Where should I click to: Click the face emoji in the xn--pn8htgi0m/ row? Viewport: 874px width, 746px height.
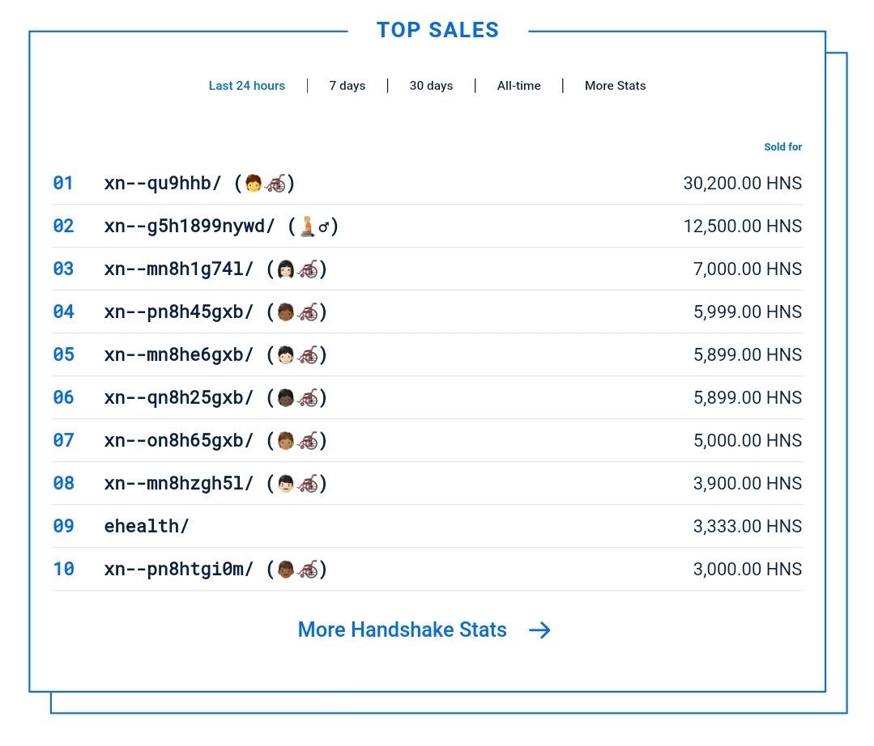coord(285,570)
